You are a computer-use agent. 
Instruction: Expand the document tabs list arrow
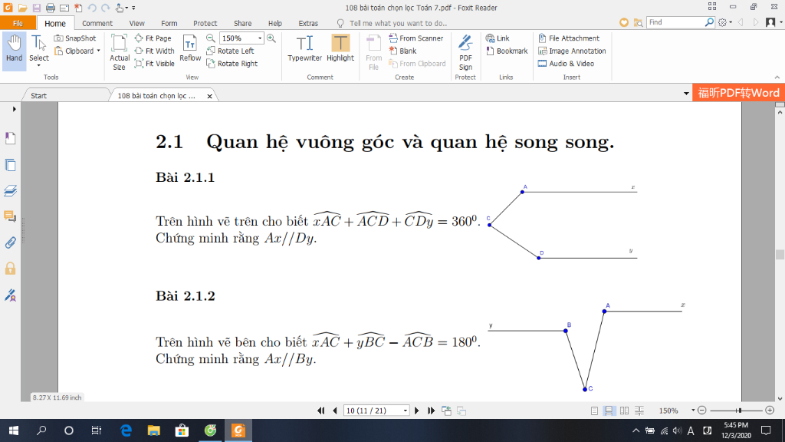686,94
